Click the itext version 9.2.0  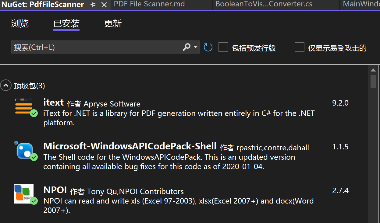(x=340, y=103)
